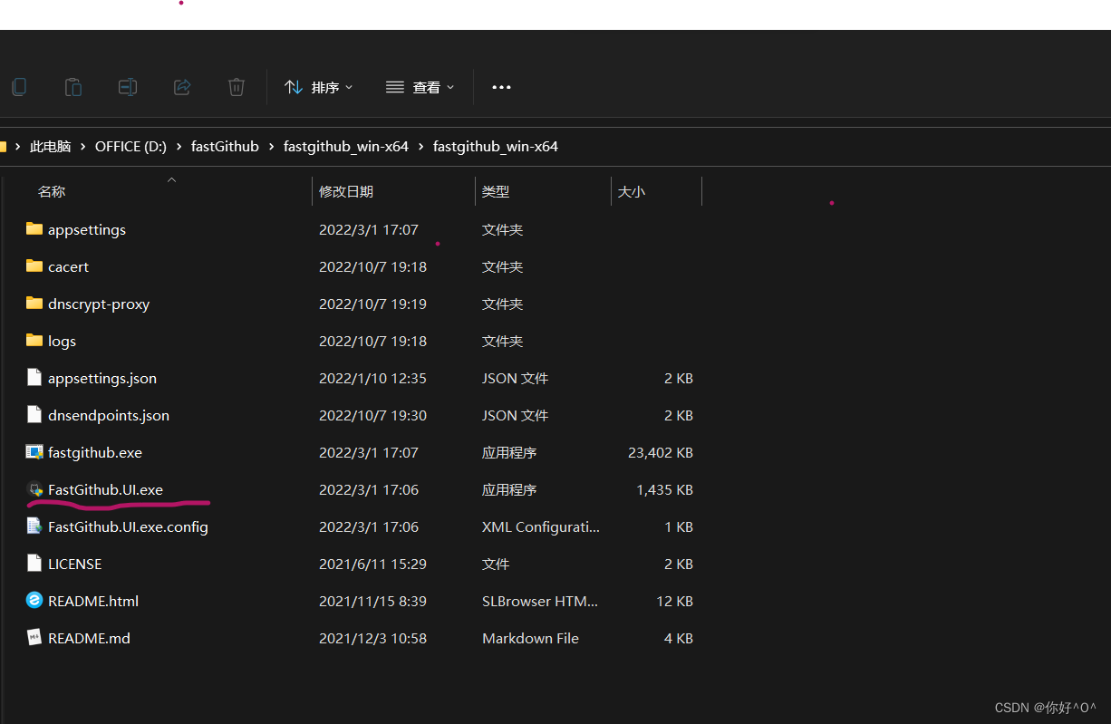Click 此电脑 in the breadcrumb path
This screenshot has height=724, width=1111.
[x=51, y=146]
